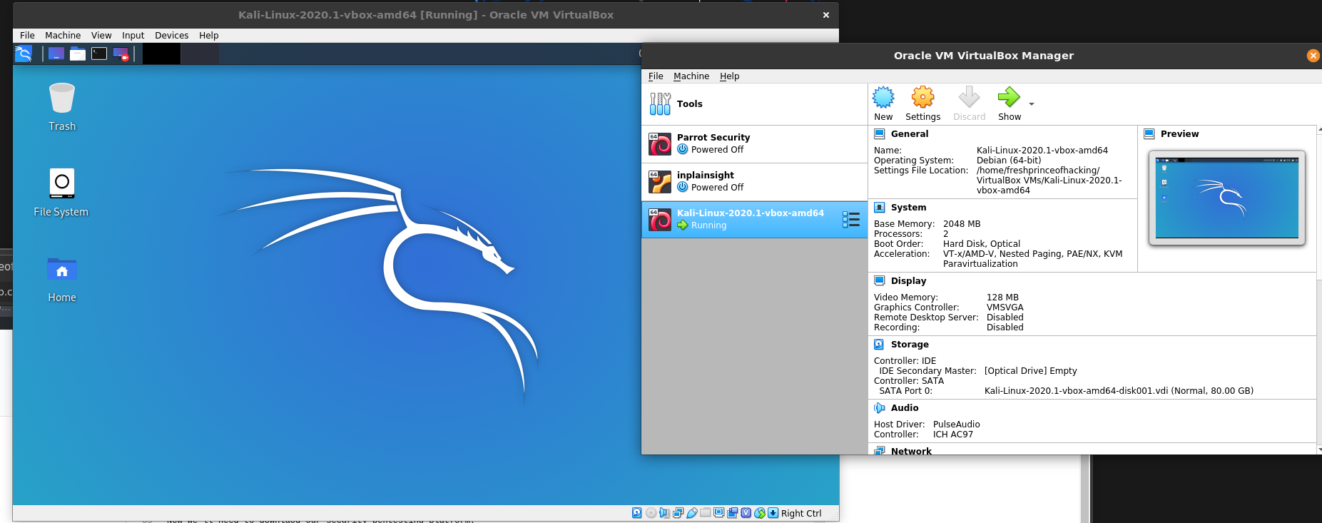Click the hard disk activity status bar icon
Screen dimensions: 1322x523
(x=637, y=513)
